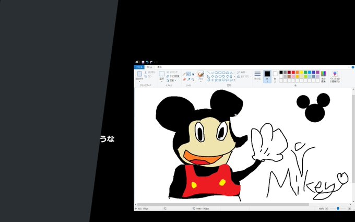The image size is (355, 222).
Task: Expand the Shapes gallery more arrow
Action: coord(234,80)
